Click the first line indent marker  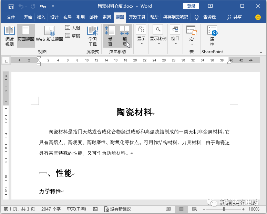(39, 58)
